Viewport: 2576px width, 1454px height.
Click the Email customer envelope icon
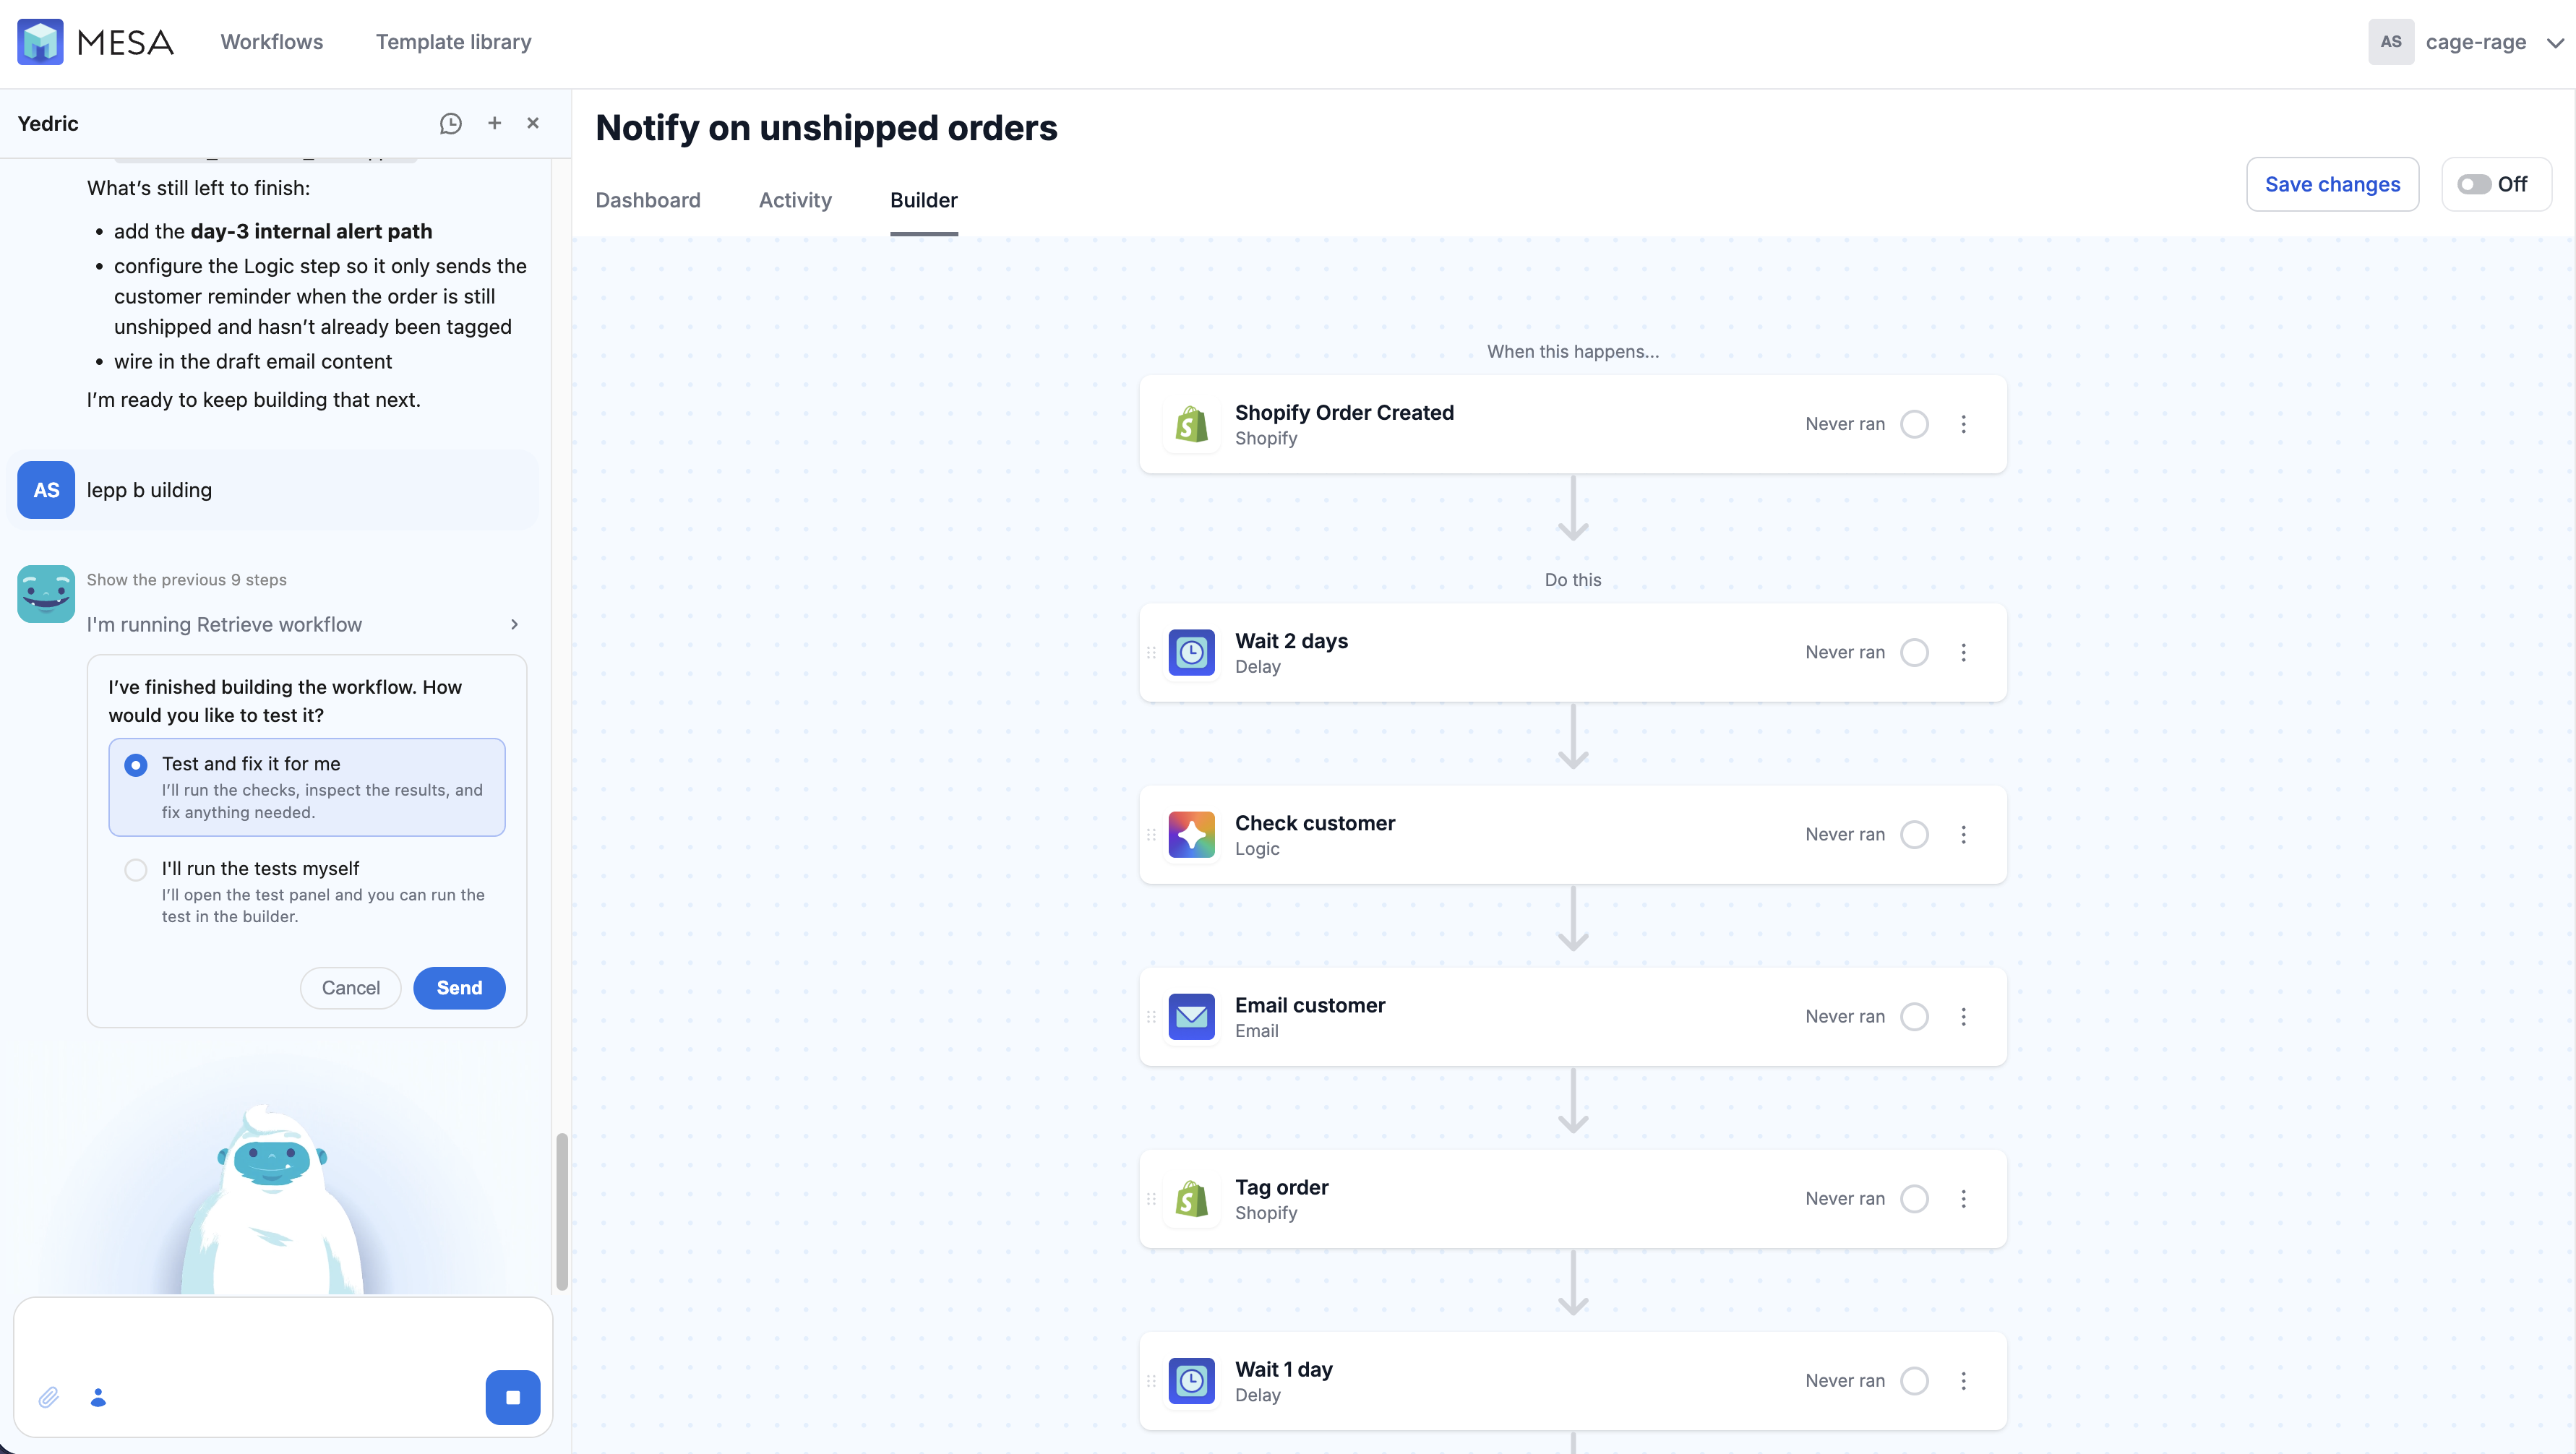[x=1191, y=1016]
